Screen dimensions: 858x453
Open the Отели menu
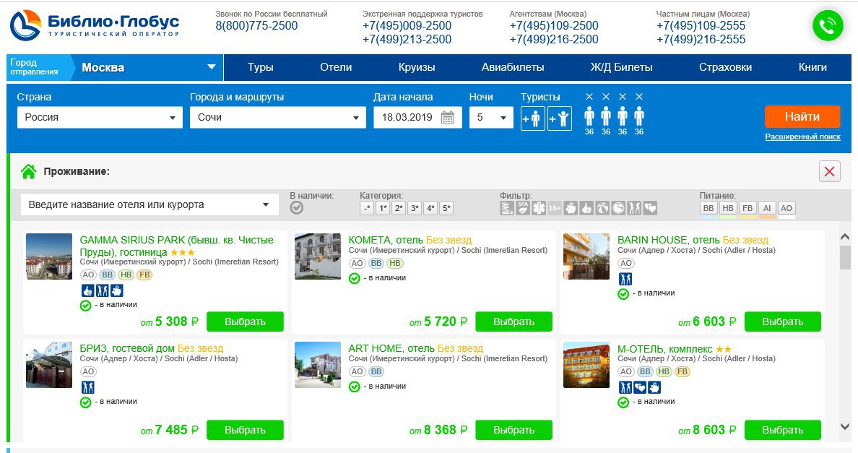click(336, 67)
